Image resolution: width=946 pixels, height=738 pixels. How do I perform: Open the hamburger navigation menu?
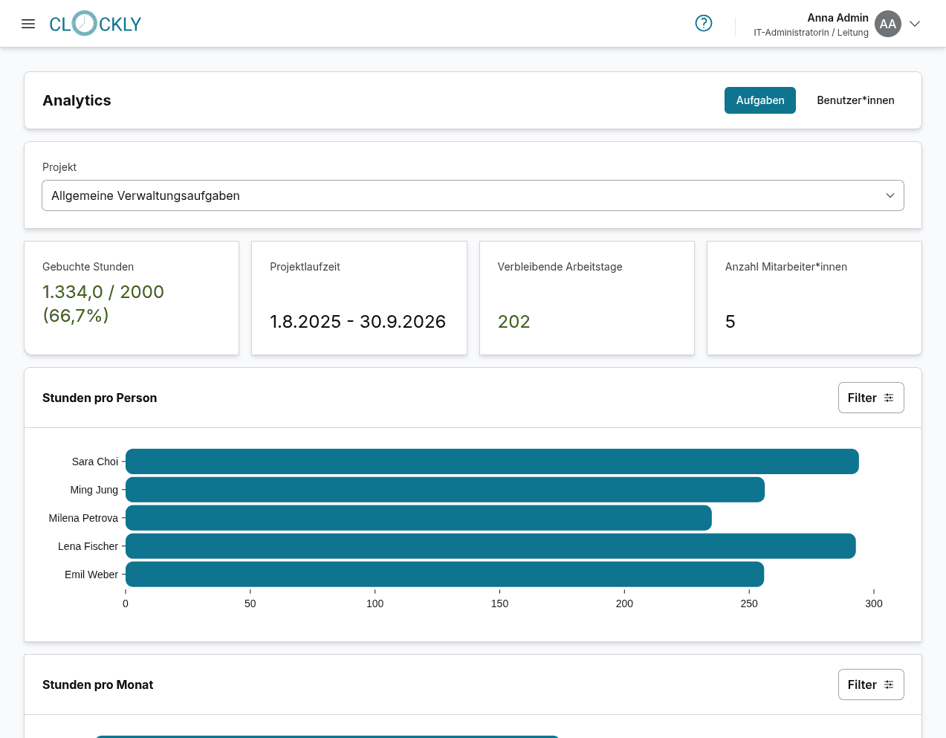28,23
